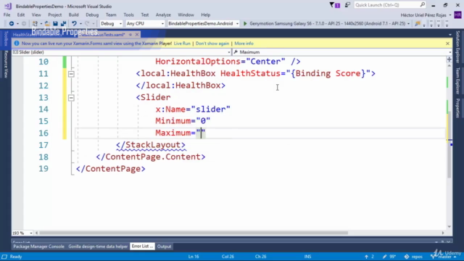The height and width of the screenshot is (261, 464).
Task: Collapse the Slider element on line 13
Action: tap(71, 98)
